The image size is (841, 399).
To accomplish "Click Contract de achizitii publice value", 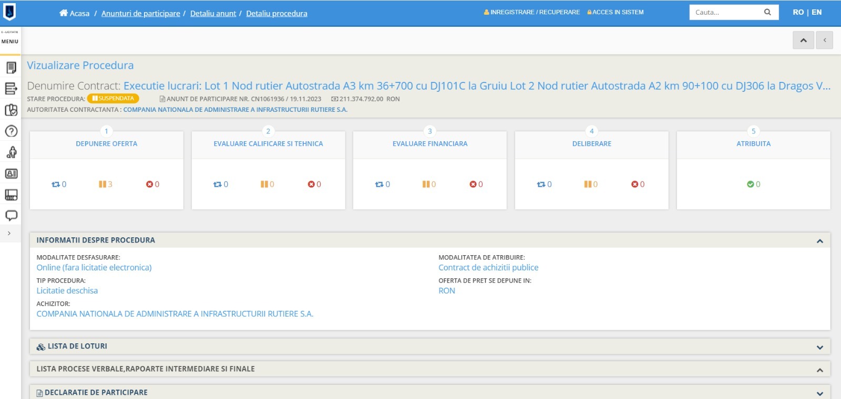I will 488,267.
